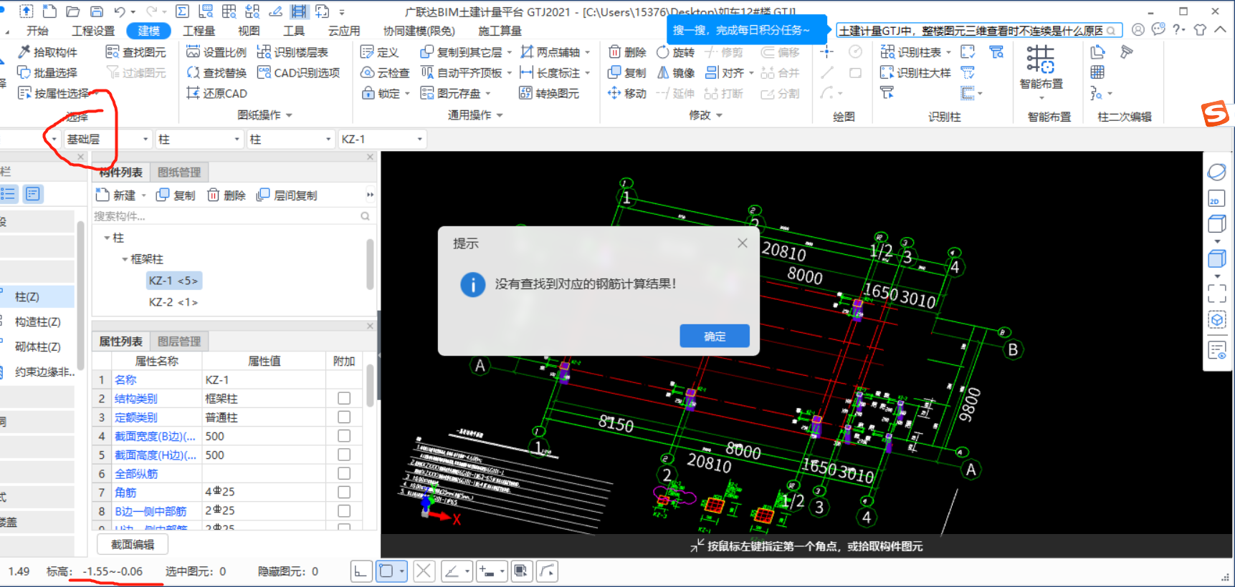Close the 提示 dialog with the X
This screenshot has width=1235, height=587.
[x=743, y=243]
